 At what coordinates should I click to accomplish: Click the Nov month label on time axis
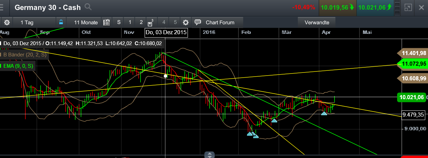tap(129, 32)
